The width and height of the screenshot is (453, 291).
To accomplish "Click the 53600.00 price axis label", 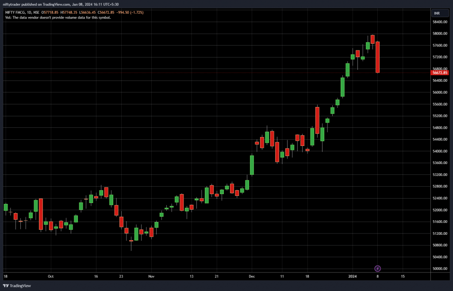I will pos(440,163).
